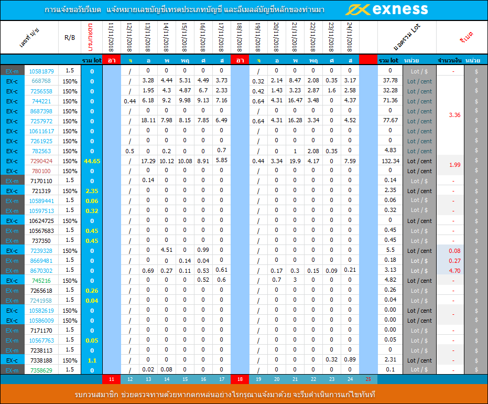The image size is (488, 404).
Task: Click lot value 17.29 in 7290424 row
Action: point(148,161)
